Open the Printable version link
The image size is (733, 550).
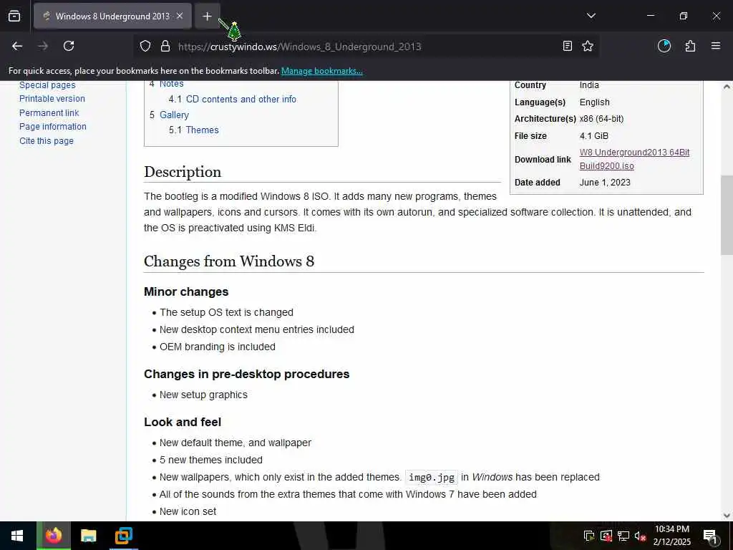tap(52, 99)
